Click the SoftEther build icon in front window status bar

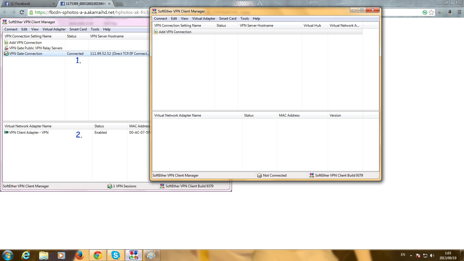[312, 175]
